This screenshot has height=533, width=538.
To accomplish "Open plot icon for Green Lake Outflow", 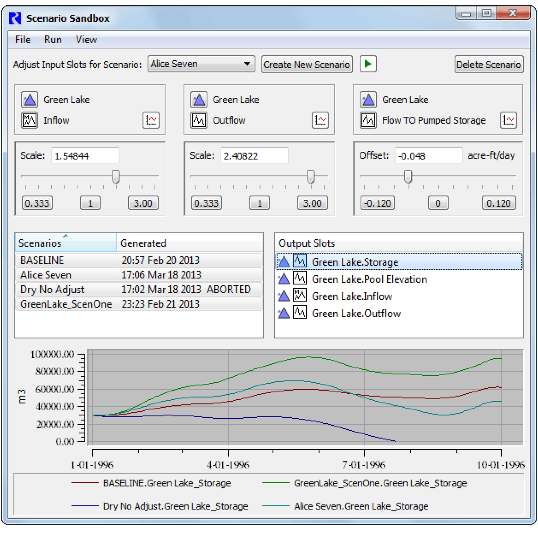I will point(320,120).
